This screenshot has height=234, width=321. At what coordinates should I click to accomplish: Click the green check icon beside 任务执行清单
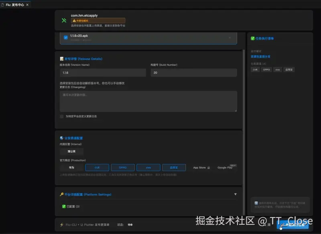click(x=253, y=38)
